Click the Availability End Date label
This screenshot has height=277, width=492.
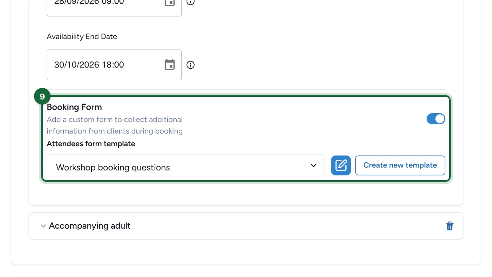coord(82,36)
